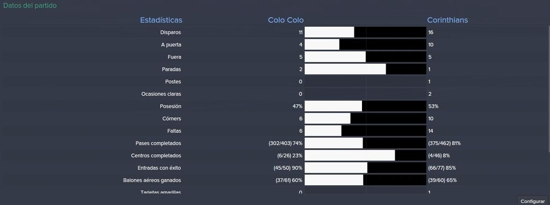Screen dimensions: 550x205
Task: Click the Faltas statistic label
Action: coord(175,131)
